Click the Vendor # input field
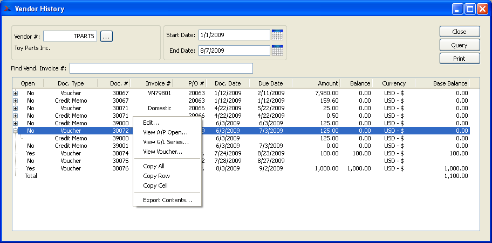The height and width of the screenshot is (243, 492). (70, 36)
